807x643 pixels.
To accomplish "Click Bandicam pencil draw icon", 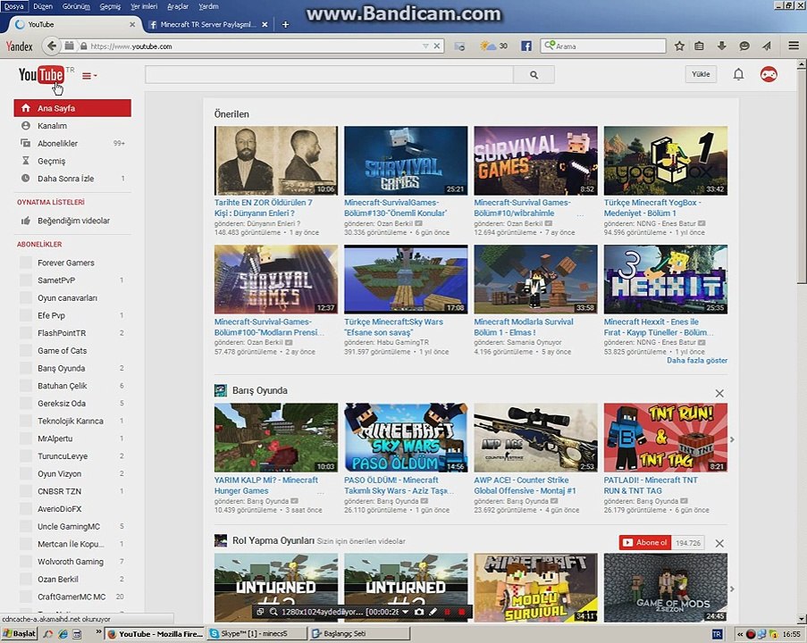I will (x=433, y=612).
